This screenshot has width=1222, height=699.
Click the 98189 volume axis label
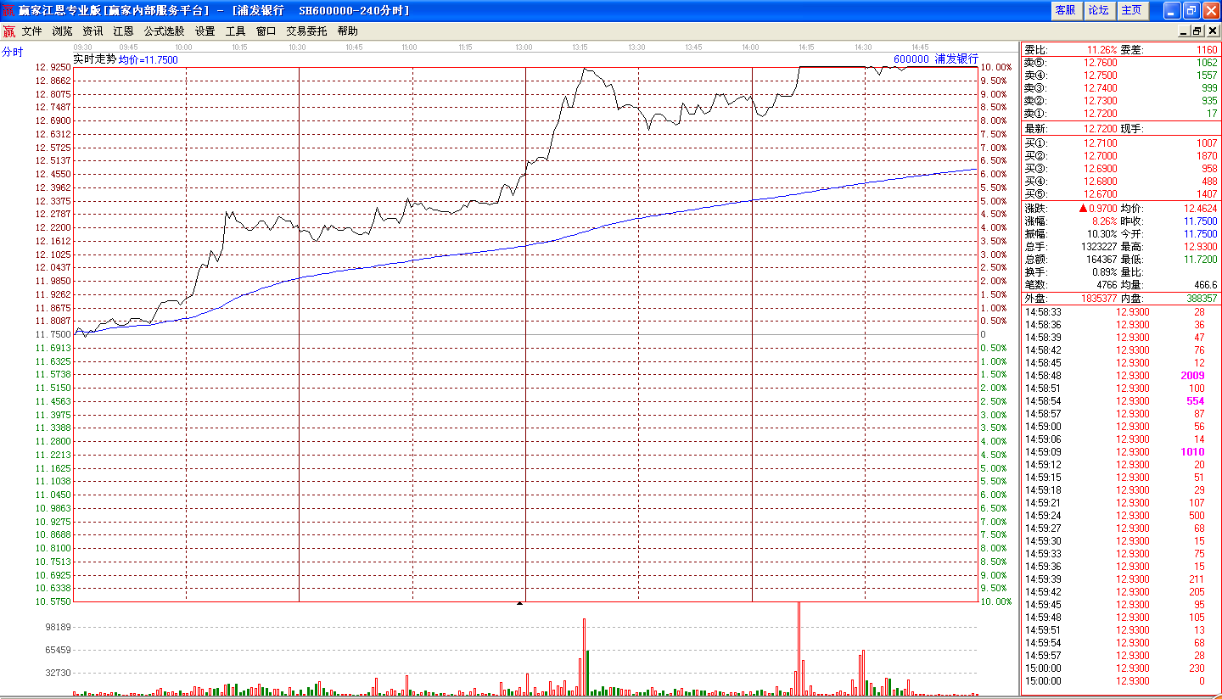[58, 627]
